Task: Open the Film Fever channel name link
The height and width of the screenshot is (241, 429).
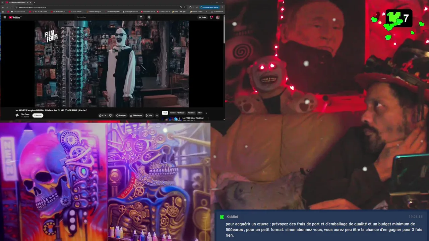Action: pyautogui.click(x=25, y=114)
